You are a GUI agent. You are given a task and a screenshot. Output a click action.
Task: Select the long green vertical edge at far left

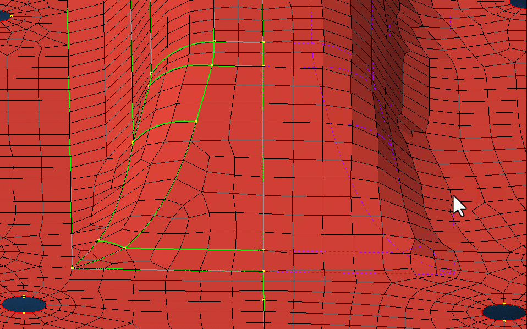click(69, 138)
